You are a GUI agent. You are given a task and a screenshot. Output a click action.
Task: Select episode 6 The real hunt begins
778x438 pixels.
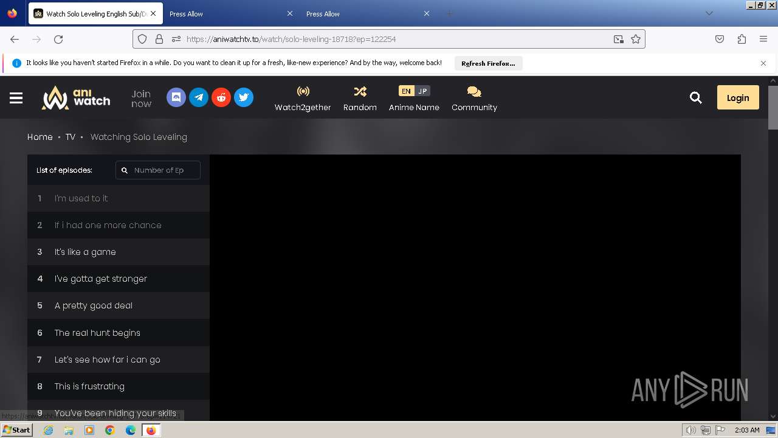pyautogui.click(x=119, y=333)
